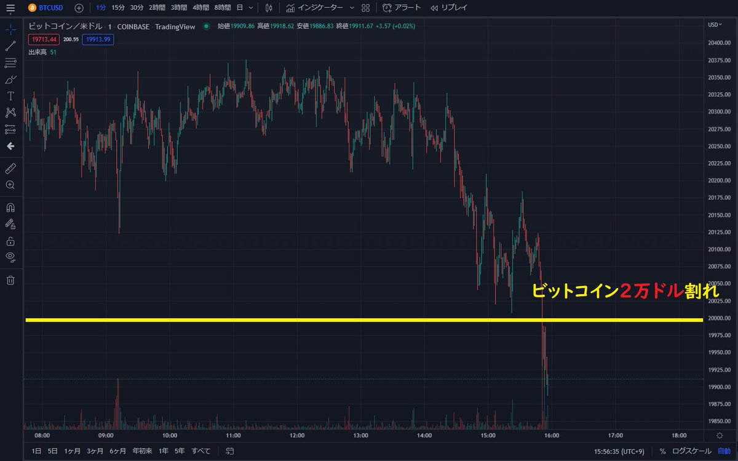Set the date range to 6ヶ月

(118, 451)
